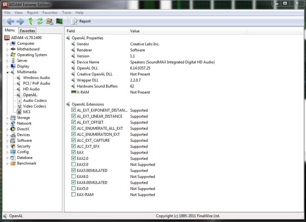Select Audio Codecs in the tree
This screenshot has width=306, height=222.
pos(35,101)
